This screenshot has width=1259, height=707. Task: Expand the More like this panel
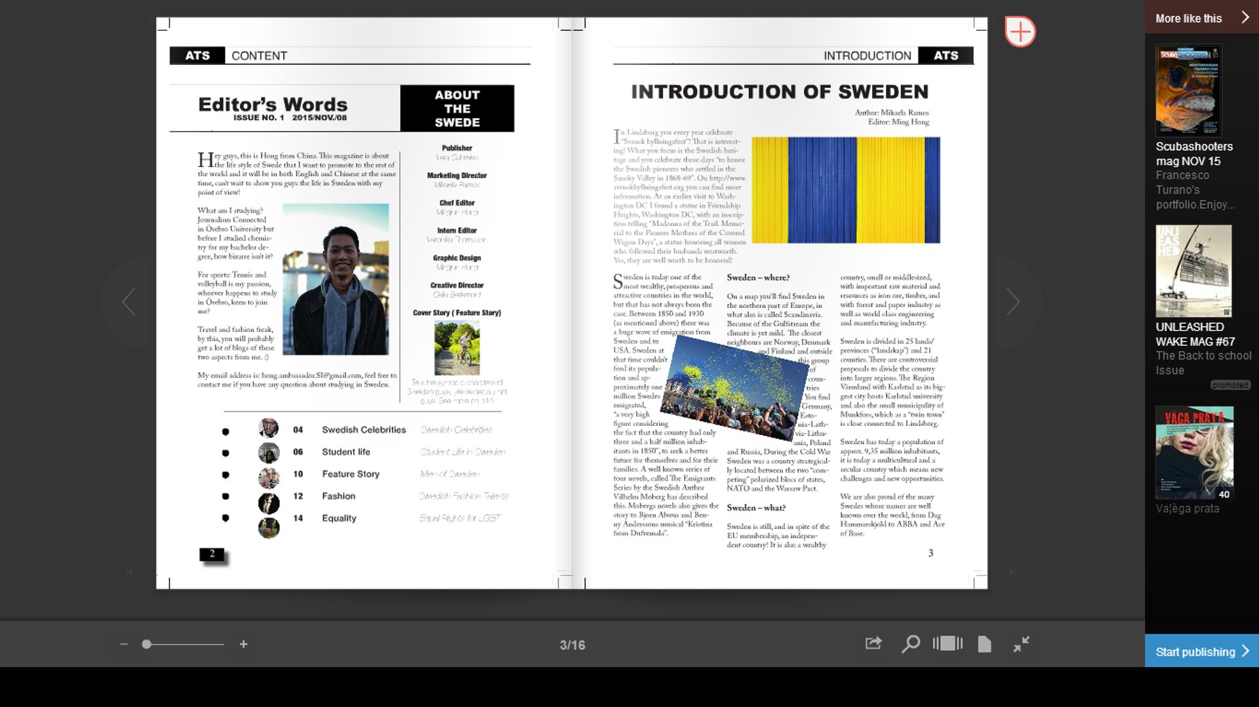click(1202, 18)
